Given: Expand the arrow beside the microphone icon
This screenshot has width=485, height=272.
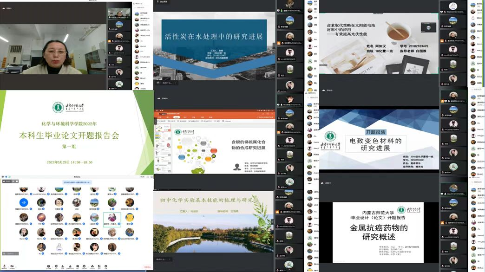Looking at the screenshot, I should [x=7, y=266].
